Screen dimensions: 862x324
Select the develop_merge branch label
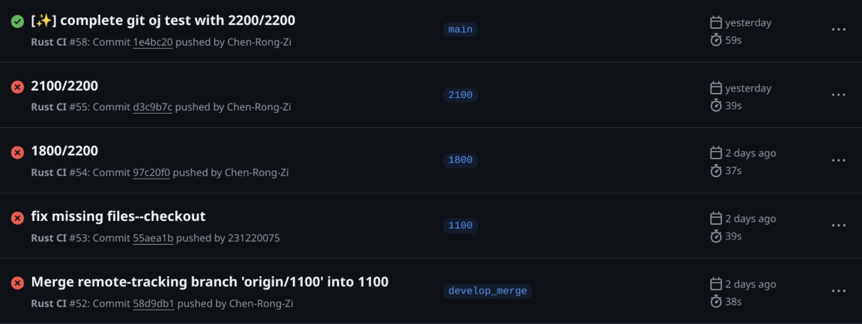[x=487, y=291]
